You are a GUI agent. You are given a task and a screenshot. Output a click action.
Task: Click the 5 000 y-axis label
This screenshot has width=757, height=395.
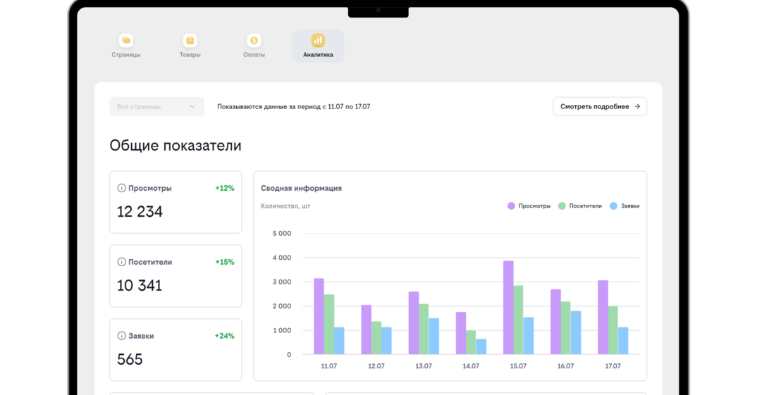pos(282,234)
